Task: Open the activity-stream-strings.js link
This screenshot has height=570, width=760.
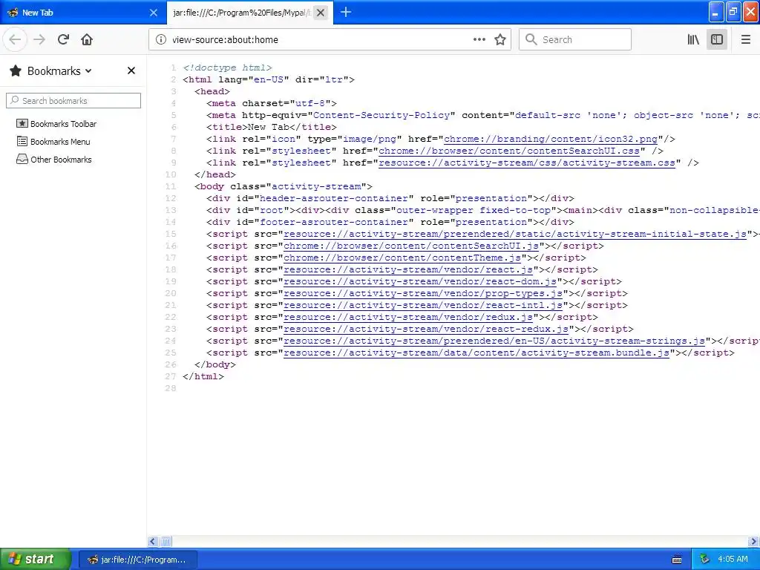Action: [x=494, y=341]
